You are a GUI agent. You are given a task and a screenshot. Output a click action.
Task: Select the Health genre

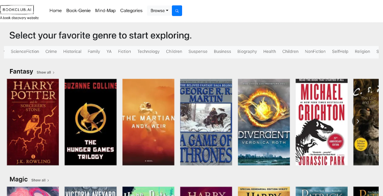(x=270, y=51)
